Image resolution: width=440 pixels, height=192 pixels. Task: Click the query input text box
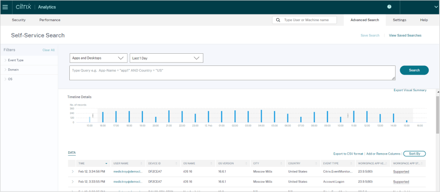pyautogui.click(x=232, y=73)
